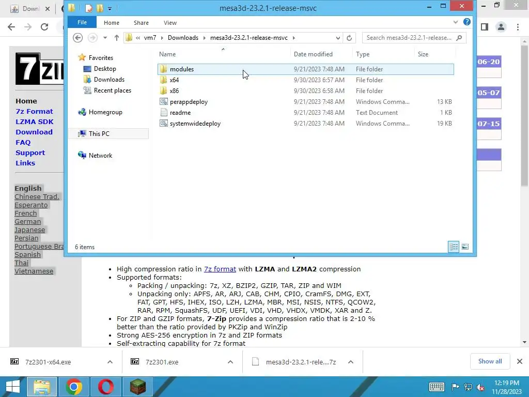529x397 pixels.
Task: Switch 7-Zip page language to Japanese
Action: point(29,230)
